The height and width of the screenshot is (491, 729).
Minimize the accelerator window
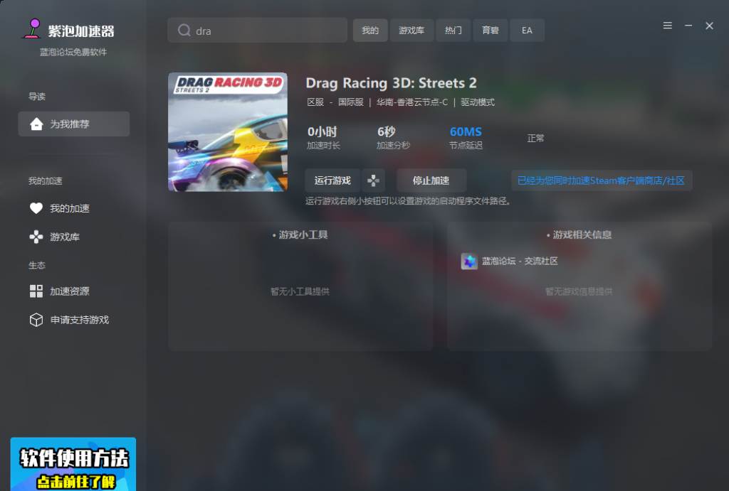[x=688, y=26]
